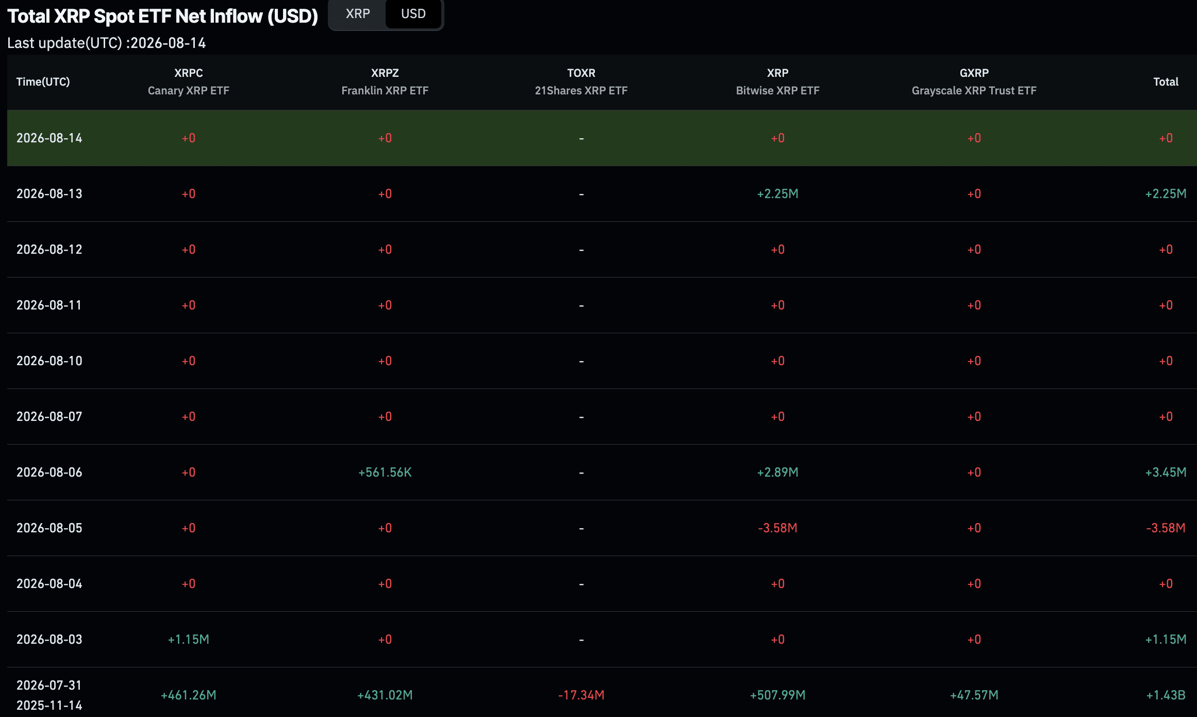Click the 2026-07-31 to 2025-11-14 range cell

49,695
